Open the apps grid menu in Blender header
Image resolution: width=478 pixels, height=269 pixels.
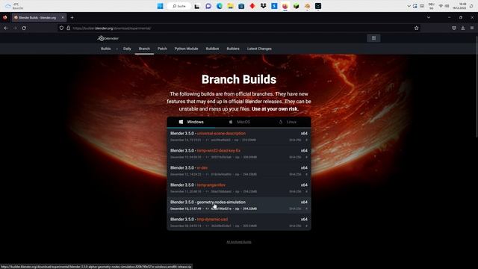click(373, 38)
